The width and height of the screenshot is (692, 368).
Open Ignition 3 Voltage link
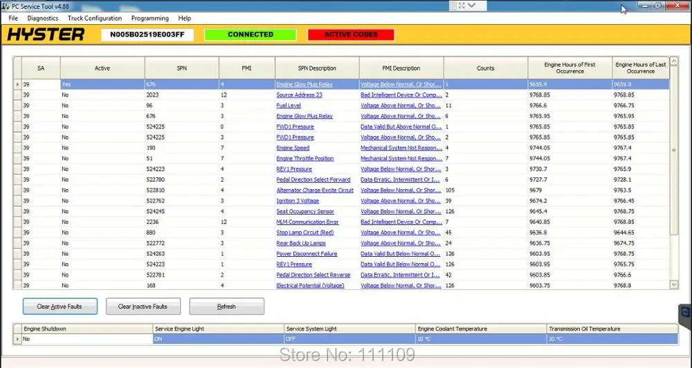pos(298,201)
